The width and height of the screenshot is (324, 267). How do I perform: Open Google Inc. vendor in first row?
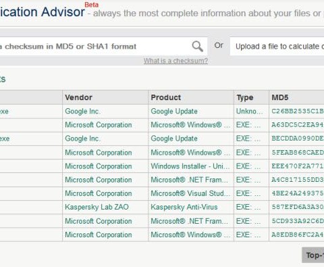coord(82,112)
